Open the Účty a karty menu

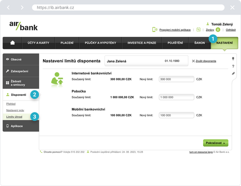(38, 43)
